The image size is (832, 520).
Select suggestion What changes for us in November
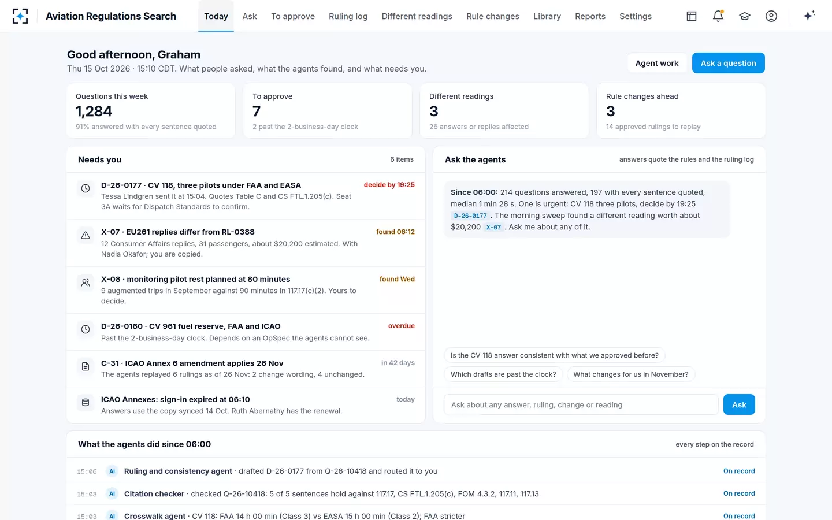click(x=631, y=374)
